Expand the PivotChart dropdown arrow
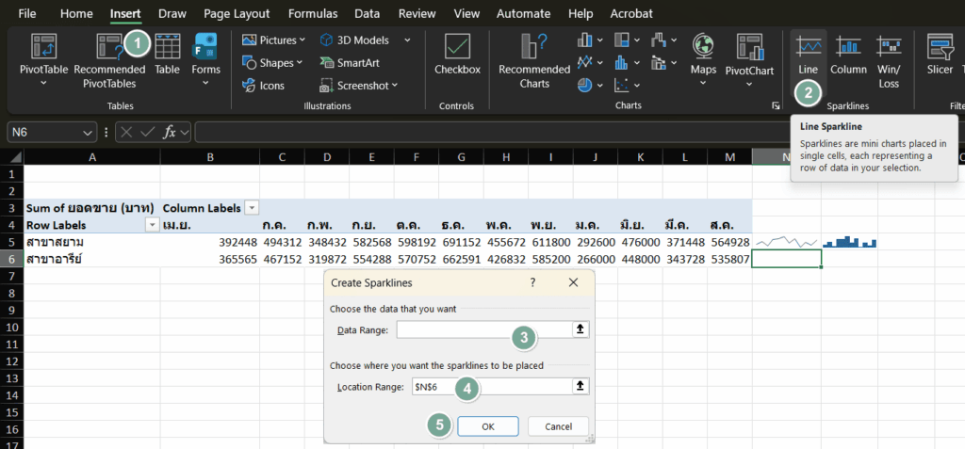The height and width of the screenshot is (449, 965). coord(749,83)
